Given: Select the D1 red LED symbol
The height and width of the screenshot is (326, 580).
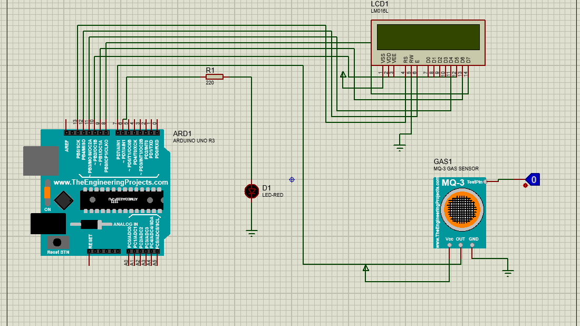Looking at the screenshot, I should click(x=252, y=191).
